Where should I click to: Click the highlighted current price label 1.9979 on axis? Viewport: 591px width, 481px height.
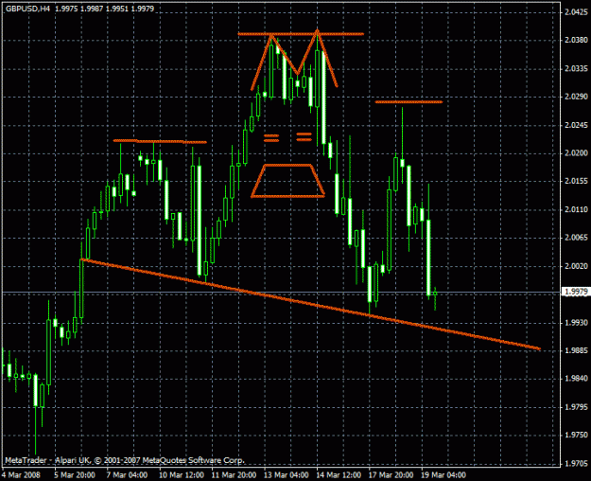[x=576, y=292]
